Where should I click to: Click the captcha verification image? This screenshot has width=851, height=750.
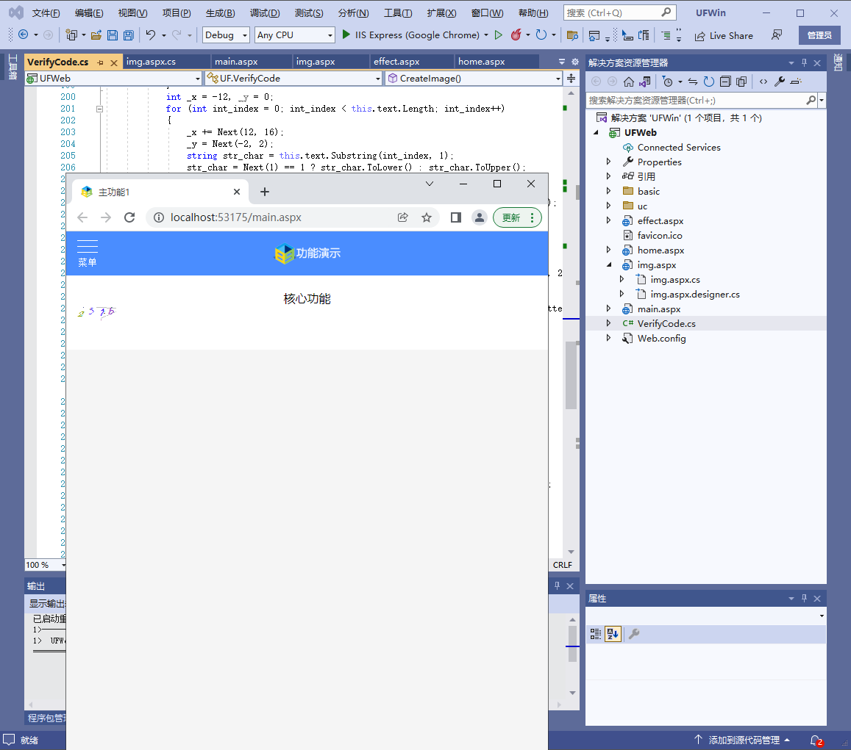pyautogui.click(x=96, y=311)
